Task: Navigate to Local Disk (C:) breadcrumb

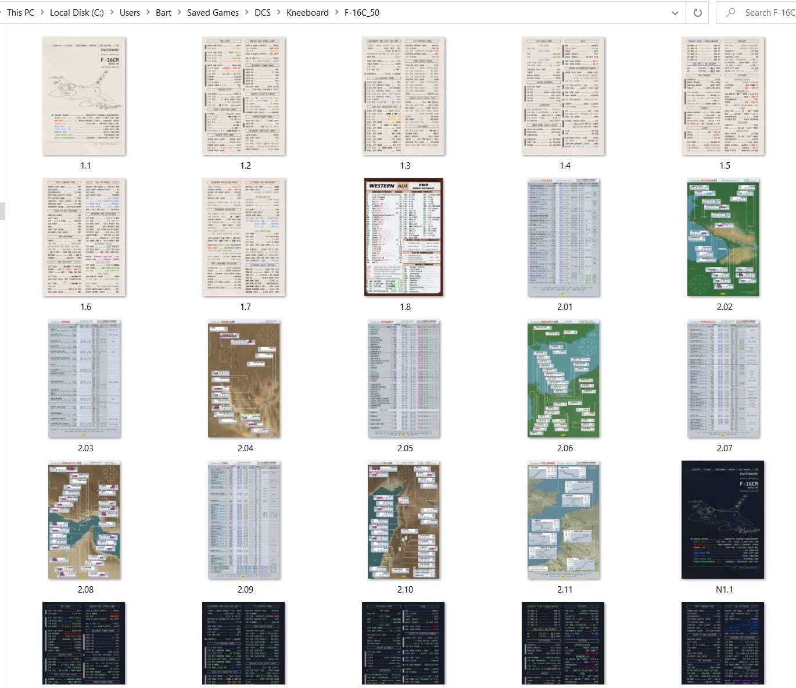Action: click(x=77, y=12)
